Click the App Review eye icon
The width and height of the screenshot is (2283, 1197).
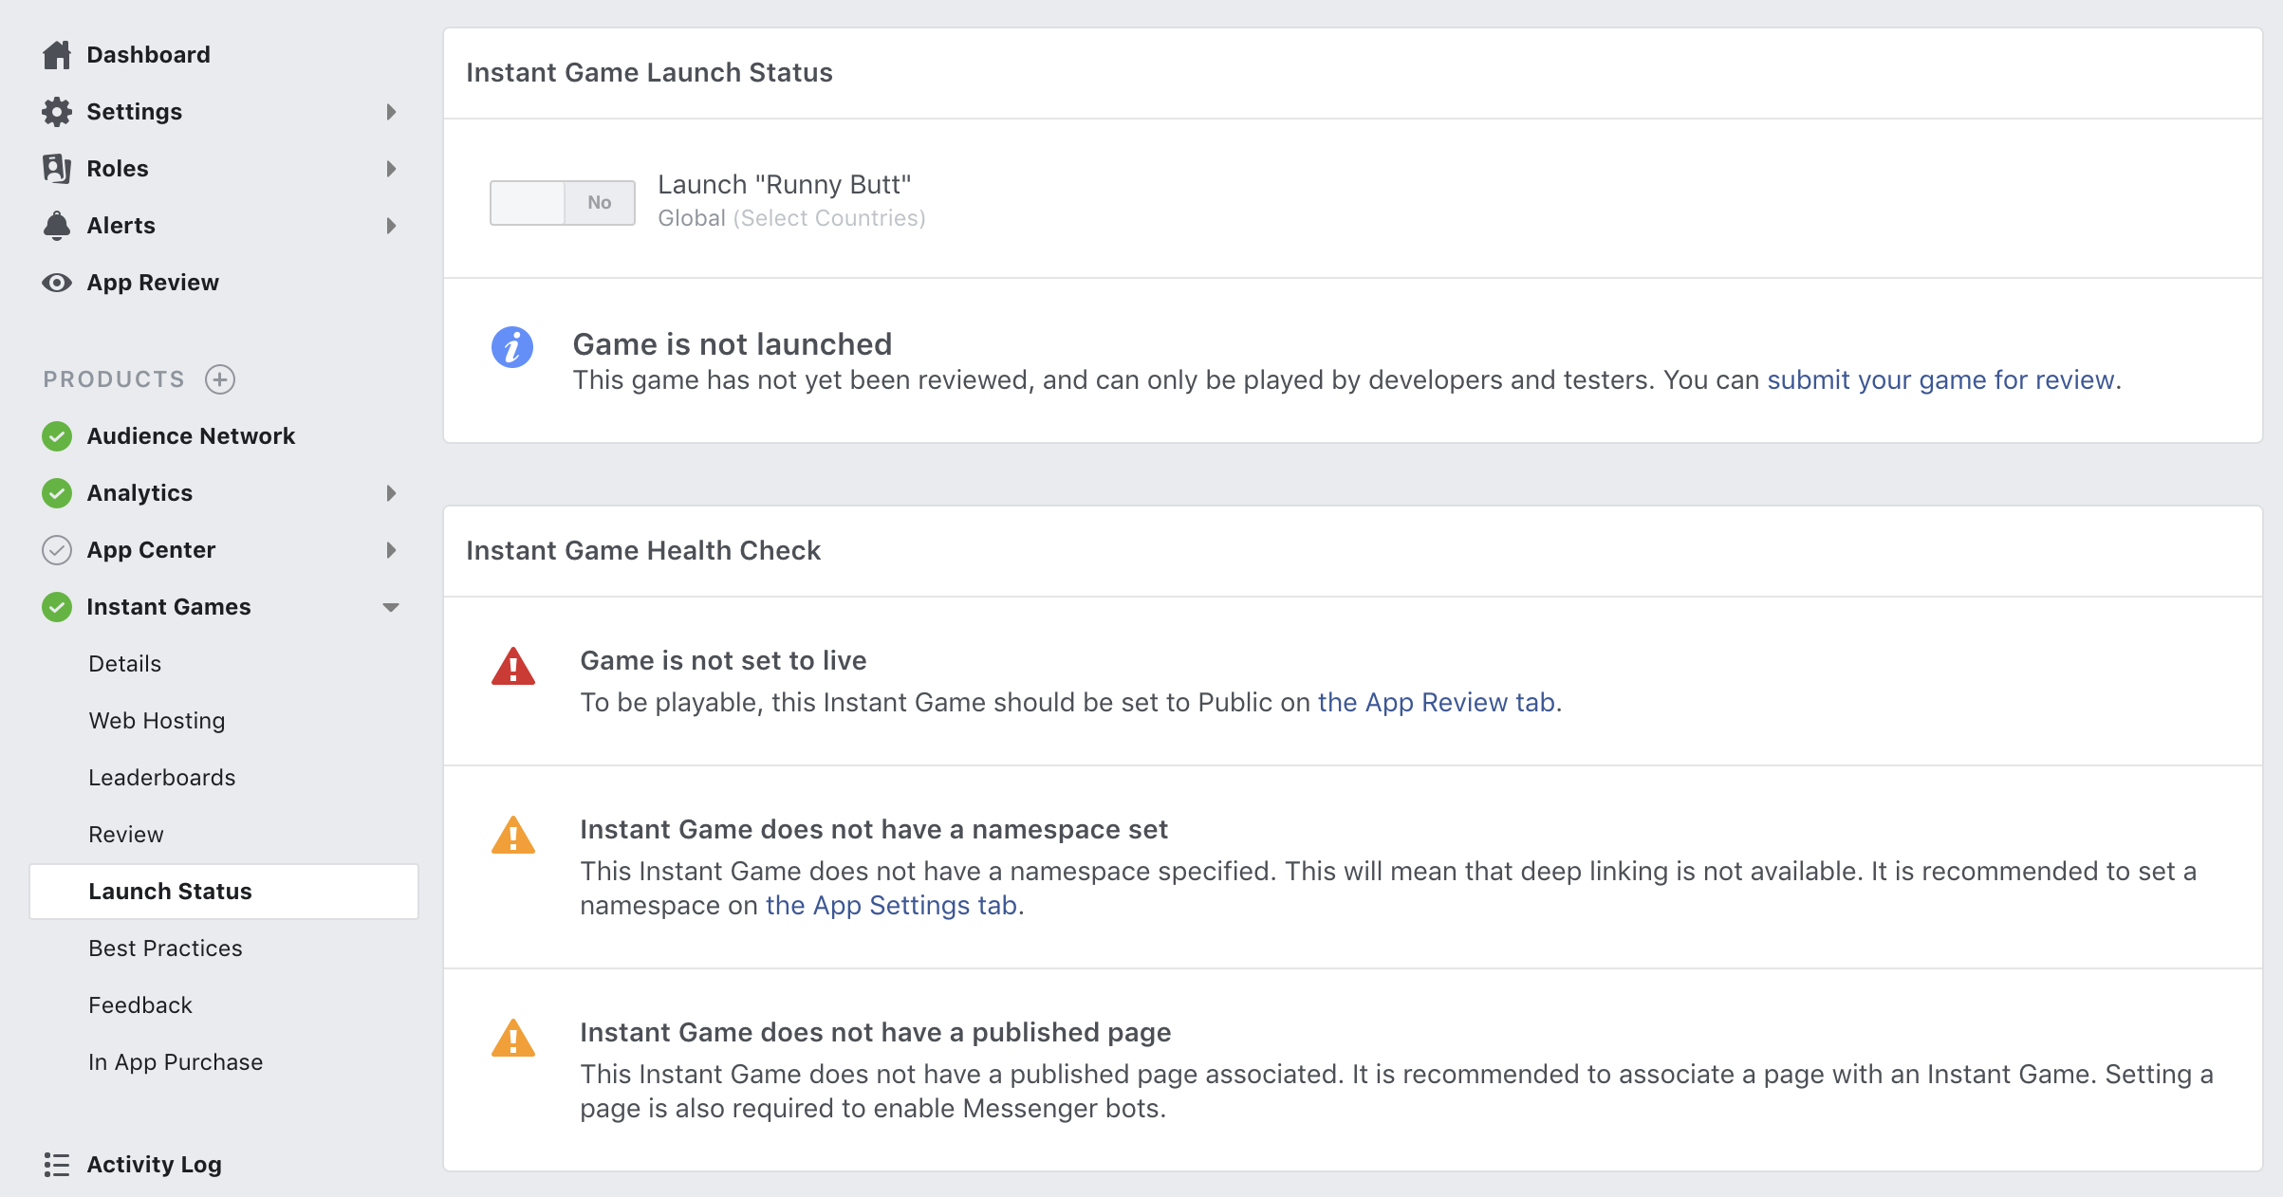(57, 283)
